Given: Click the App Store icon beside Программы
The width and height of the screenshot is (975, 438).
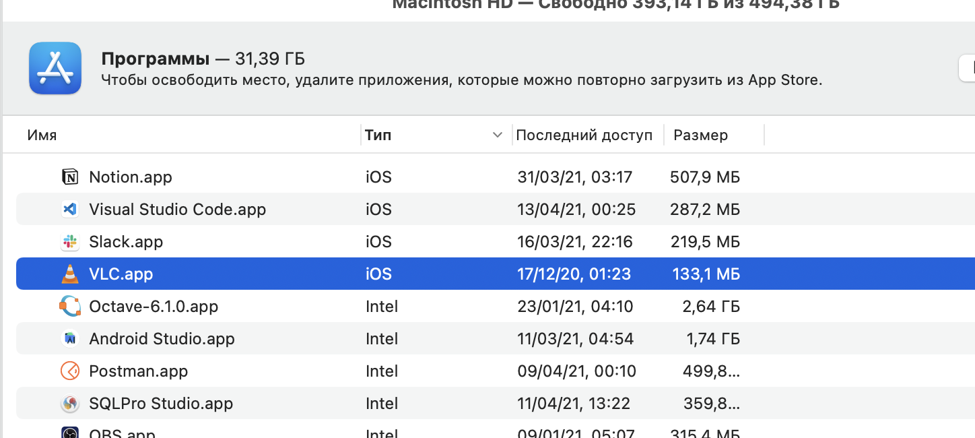Looking at the screenshot, I should coord(55,68).
